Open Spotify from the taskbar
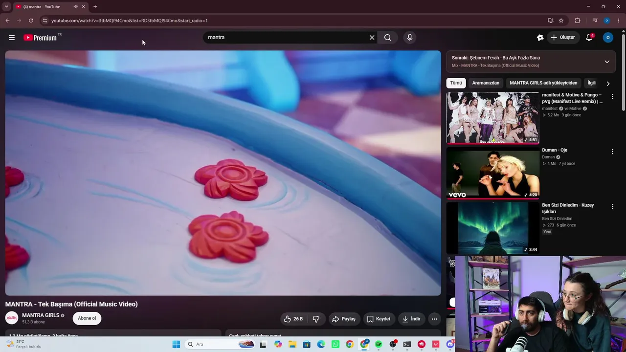The height and width of the screenshot is (352, 626). [379, 345]
